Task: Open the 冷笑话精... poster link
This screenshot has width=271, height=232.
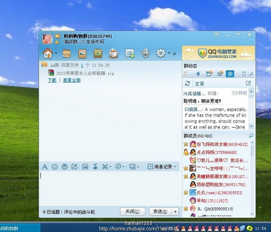Action: coord(194,94)
